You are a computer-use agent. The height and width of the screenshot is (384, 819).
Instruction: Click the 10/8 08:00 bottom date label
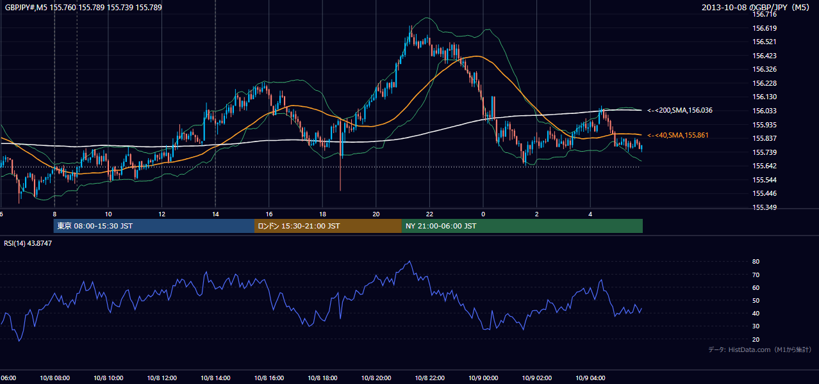tap(54, 378)
